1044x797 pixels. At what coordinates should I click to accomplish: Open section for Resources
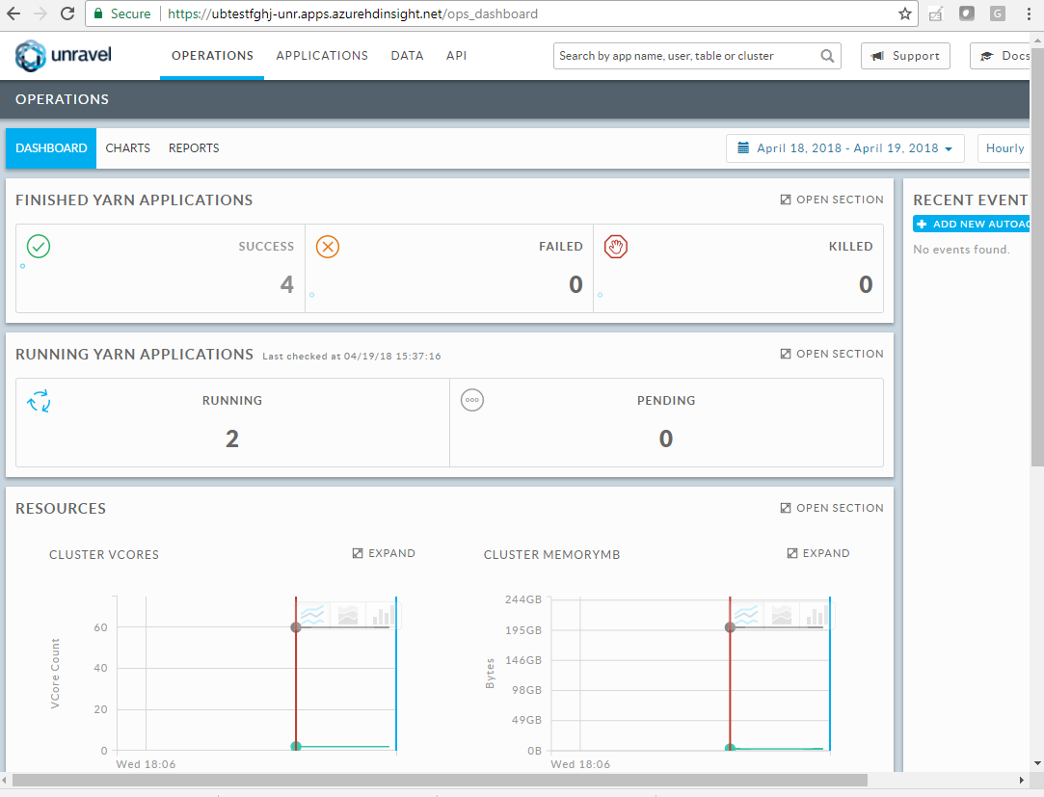(832, 508)
